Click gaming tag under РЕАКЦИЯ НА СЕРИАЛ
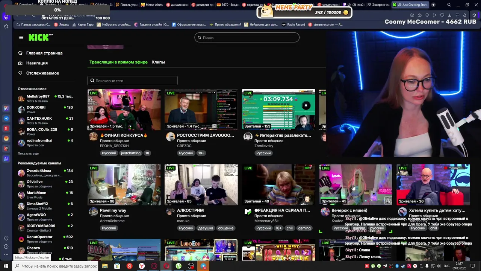 (x=304, y=228)
